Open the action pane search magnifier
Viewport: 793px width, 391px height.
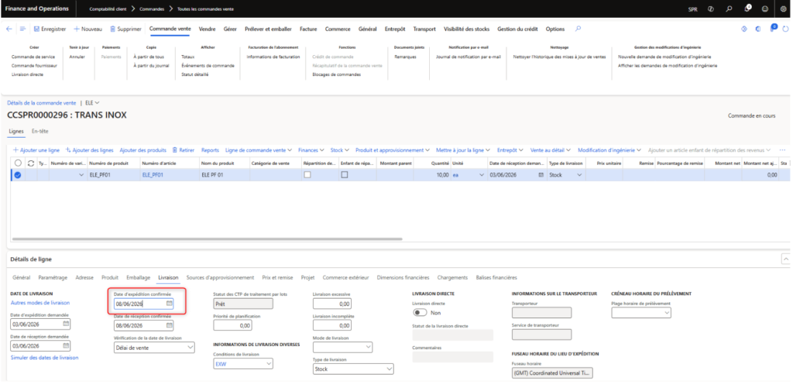point(578,29)
